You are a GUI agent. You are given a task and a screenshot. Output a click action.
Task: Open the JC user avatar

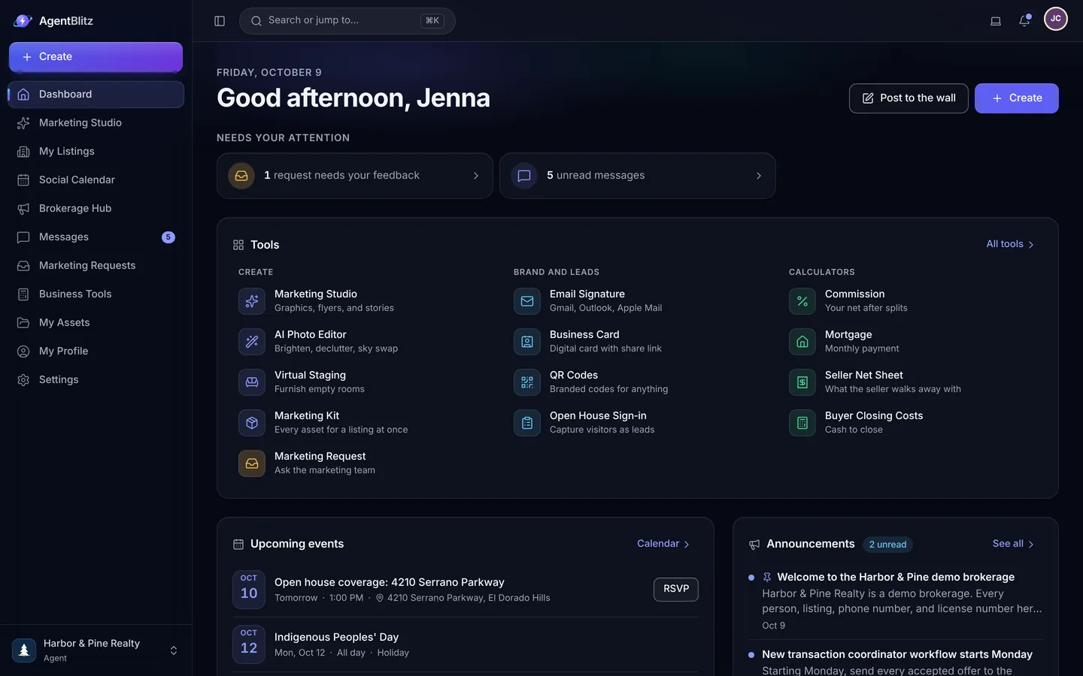tap(1056, 19)
